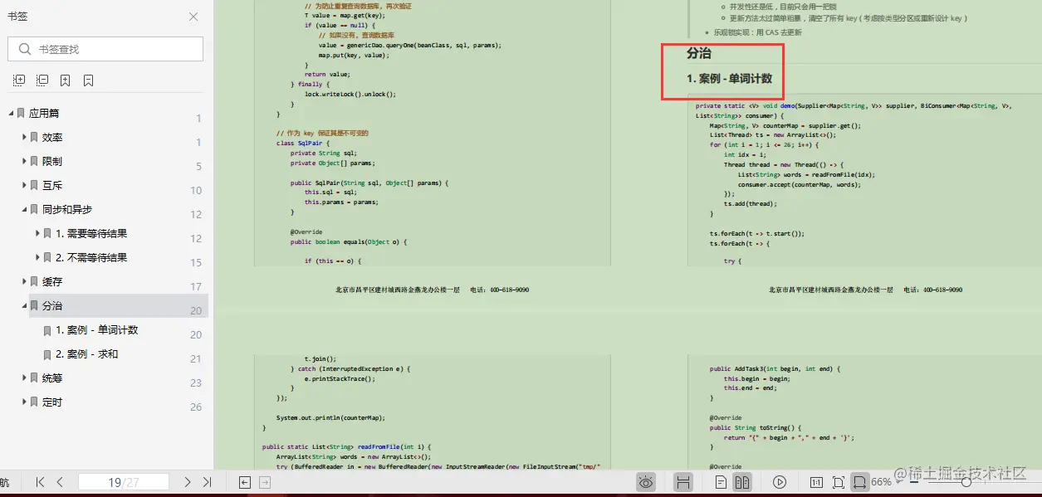Open the 统筹 bookmark
The height and width of the screenshot is (497, 1042).
(x=52, y=378)
